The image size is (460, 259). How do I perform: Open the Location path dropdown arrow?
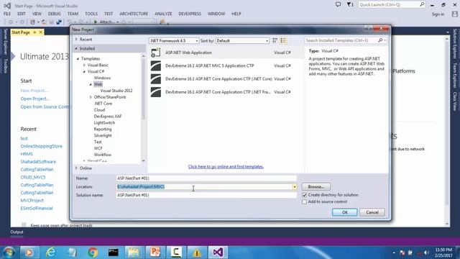[295, 187]
